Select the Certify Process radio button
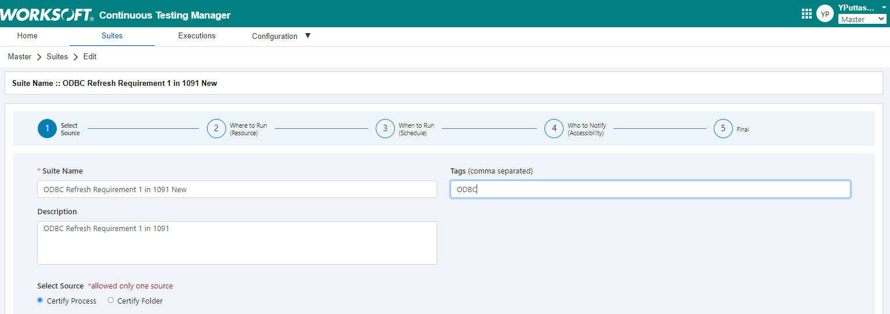890x314 pixels. click(x=40, y=300)
